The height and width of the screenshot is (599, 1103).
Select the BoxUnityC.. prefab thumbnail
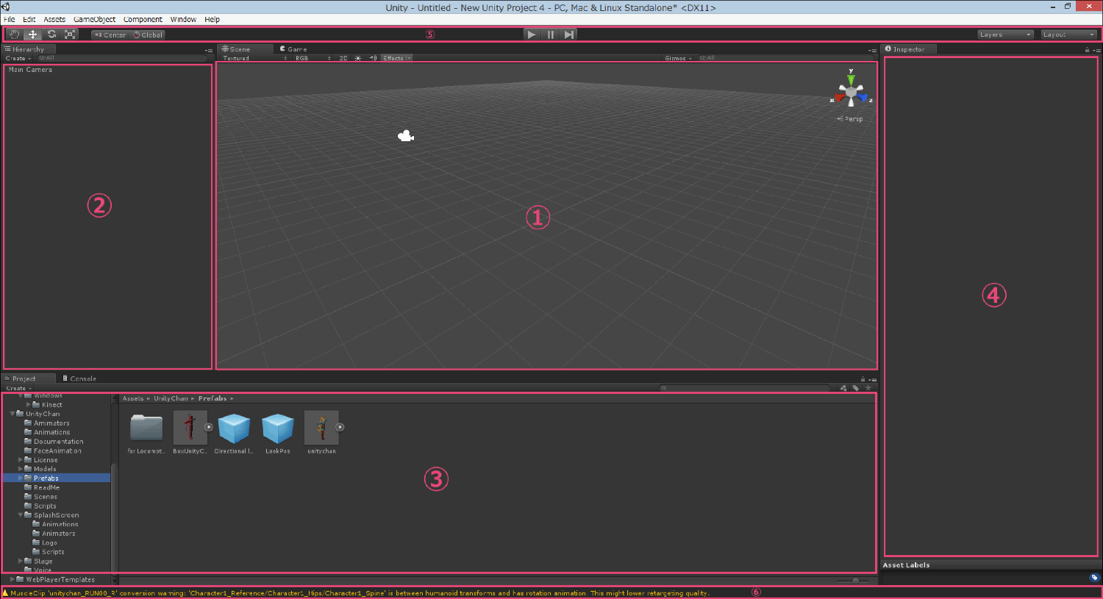click(x=189, y=427)
